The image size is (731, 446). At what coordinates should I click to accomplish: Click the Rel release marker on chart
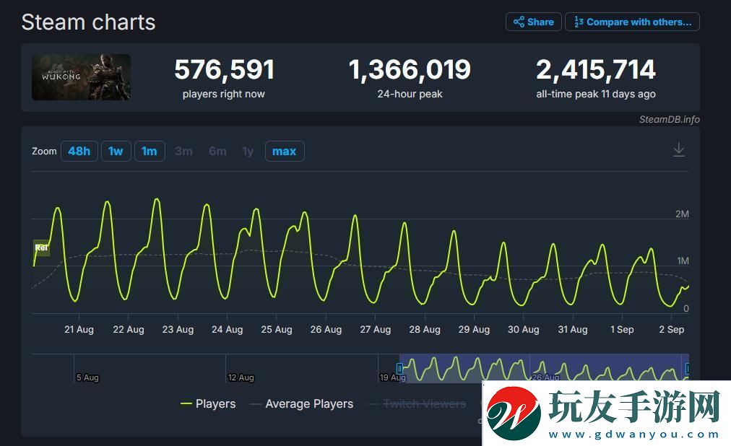(x=41, y=248)
